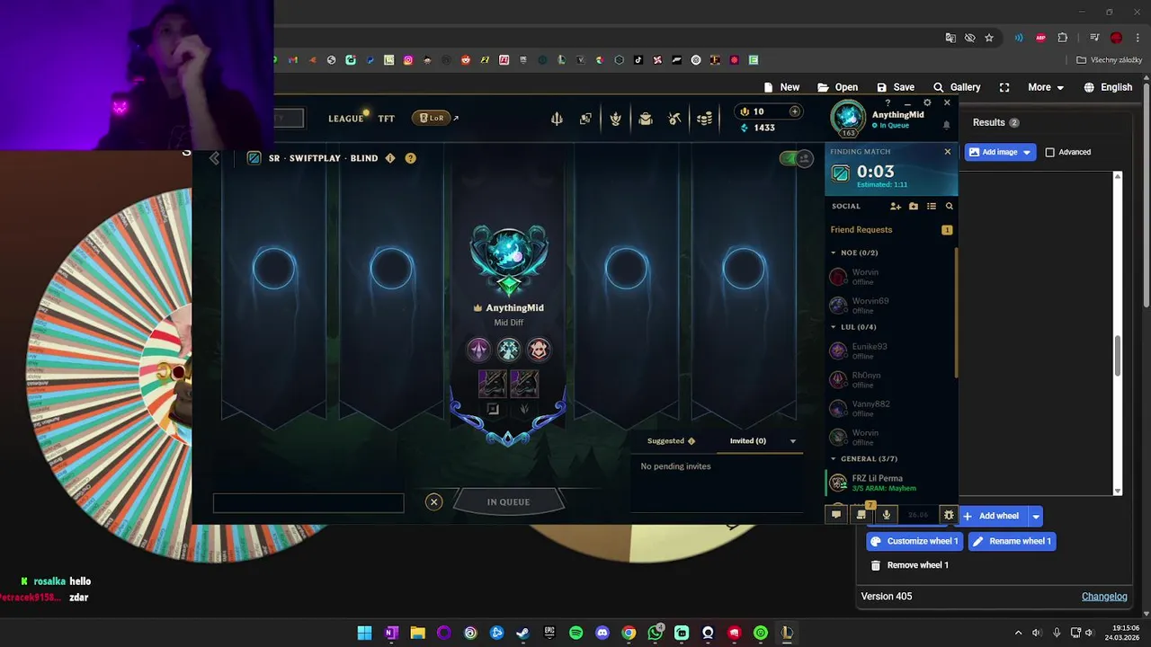Open the Results tab
Image resolution: width=1151 pixels, height=647 pixels.
pos(995,122)
